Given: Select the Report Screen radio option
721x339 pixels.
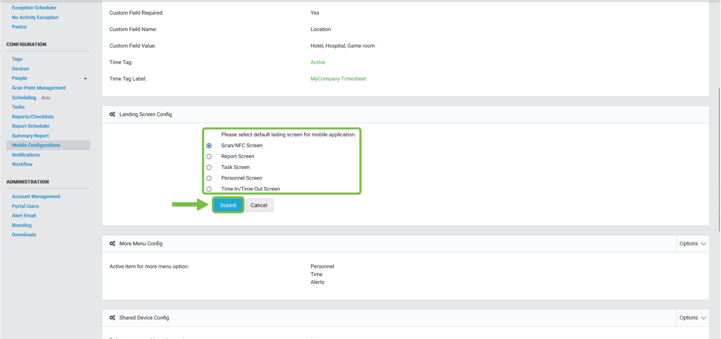Looking at the screenshot, I should (209, 157).
